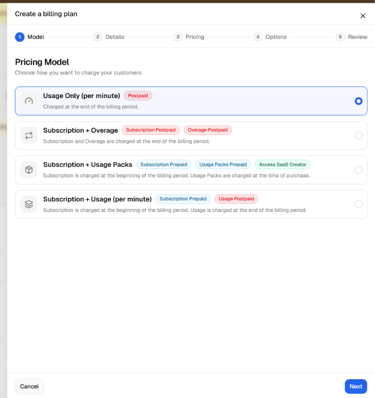The height and width of the screenshot is (398, 375).
Task: Click the Usage Postpaid badge
Action: [236, 199]
